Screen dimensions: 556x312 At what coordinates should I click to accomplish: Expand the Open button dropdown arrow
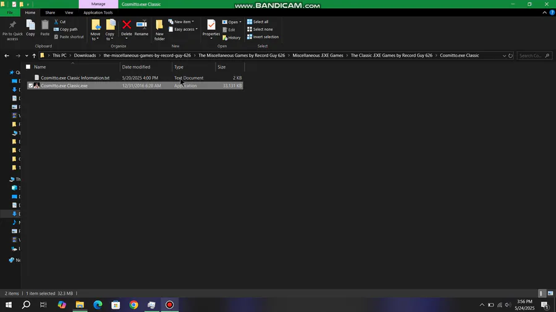pyautogui.click(x=240, y=22)
